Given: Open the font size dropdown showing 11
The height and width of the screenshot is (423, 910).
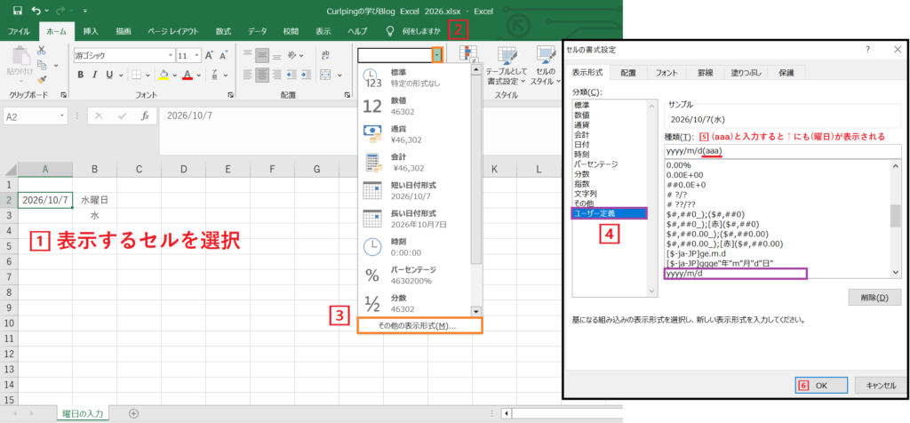Looking at the screenshot, I should point(197,56).
